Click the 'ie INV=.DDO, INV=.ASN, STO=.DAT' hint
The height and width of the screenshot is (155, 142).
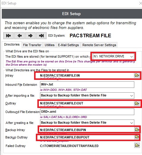[63, 90]
